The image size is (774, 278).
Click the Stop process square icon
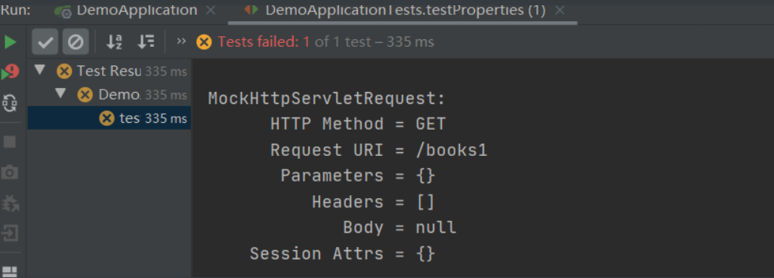click(10, 142)
